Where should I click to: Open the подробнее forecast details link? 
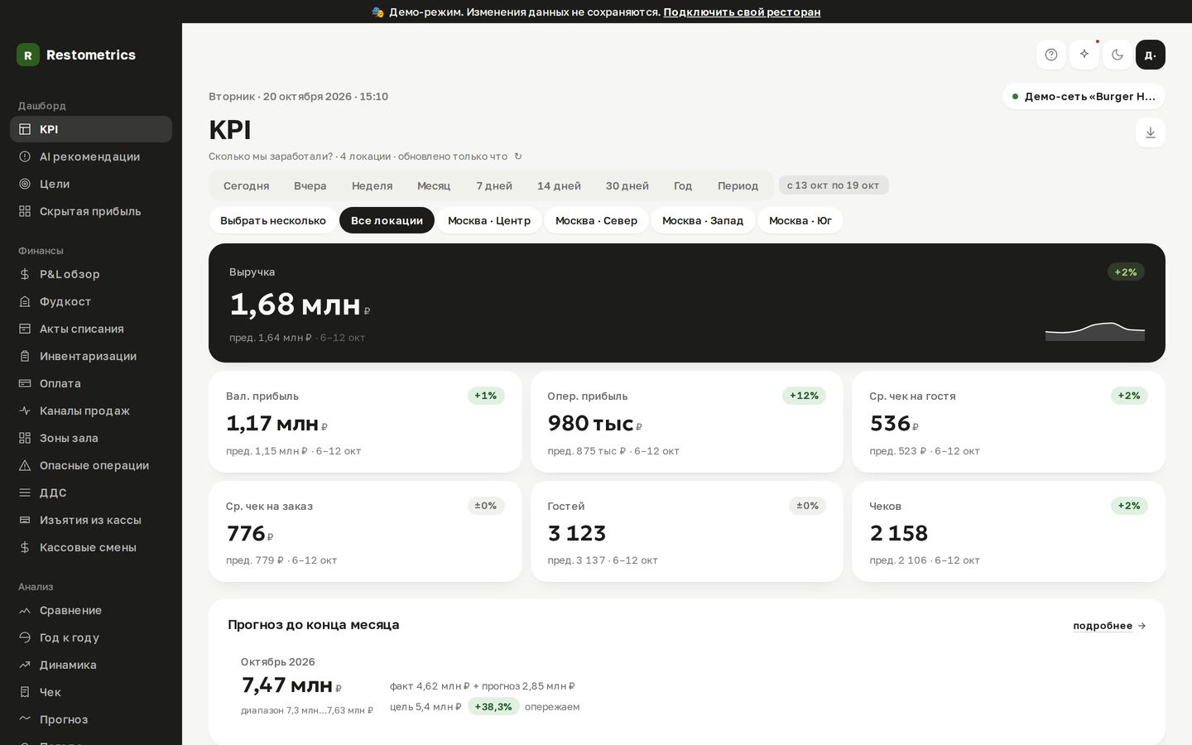(x=1109, y=626)
